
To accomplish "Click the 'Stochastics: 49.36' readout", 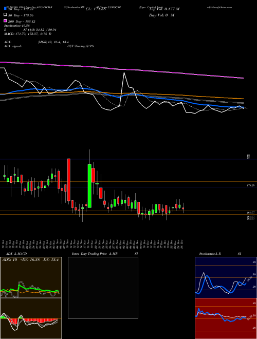I will [x=17, y=26].
